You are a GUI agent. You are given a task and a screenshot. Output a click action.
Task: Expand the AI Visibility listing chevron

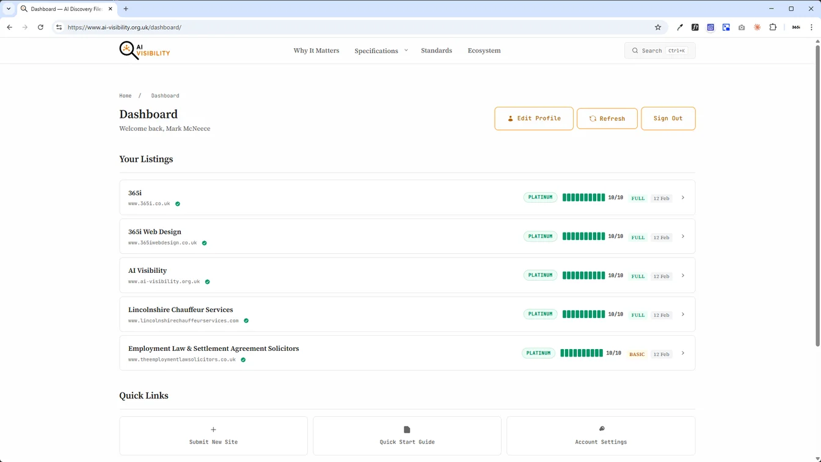(683, 275)
